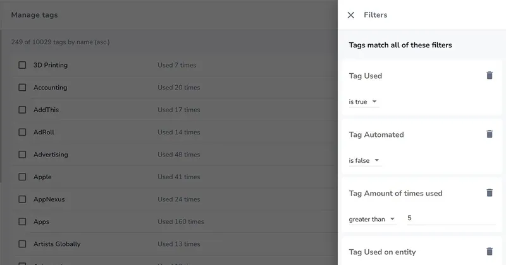This screenshot has height=265, width=506.
Task: Check the Advertising tag checkbox
Action: coord(22,155)
